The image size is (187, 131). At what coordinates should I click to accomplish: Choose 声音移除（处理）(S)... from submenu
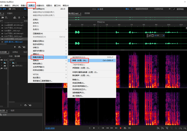[x=92, y=68]
